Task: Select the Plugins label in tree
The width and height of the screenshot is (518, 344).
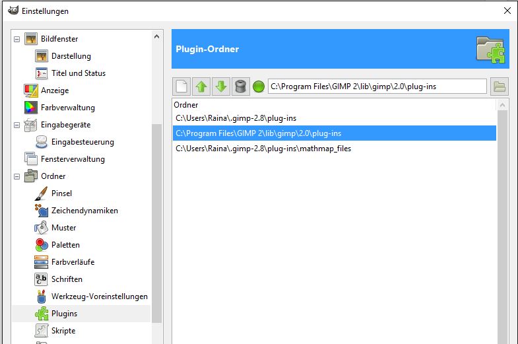Action: pos(64,314)
